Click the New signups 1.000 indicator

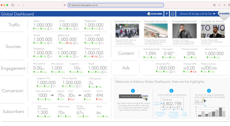point(57,68)
